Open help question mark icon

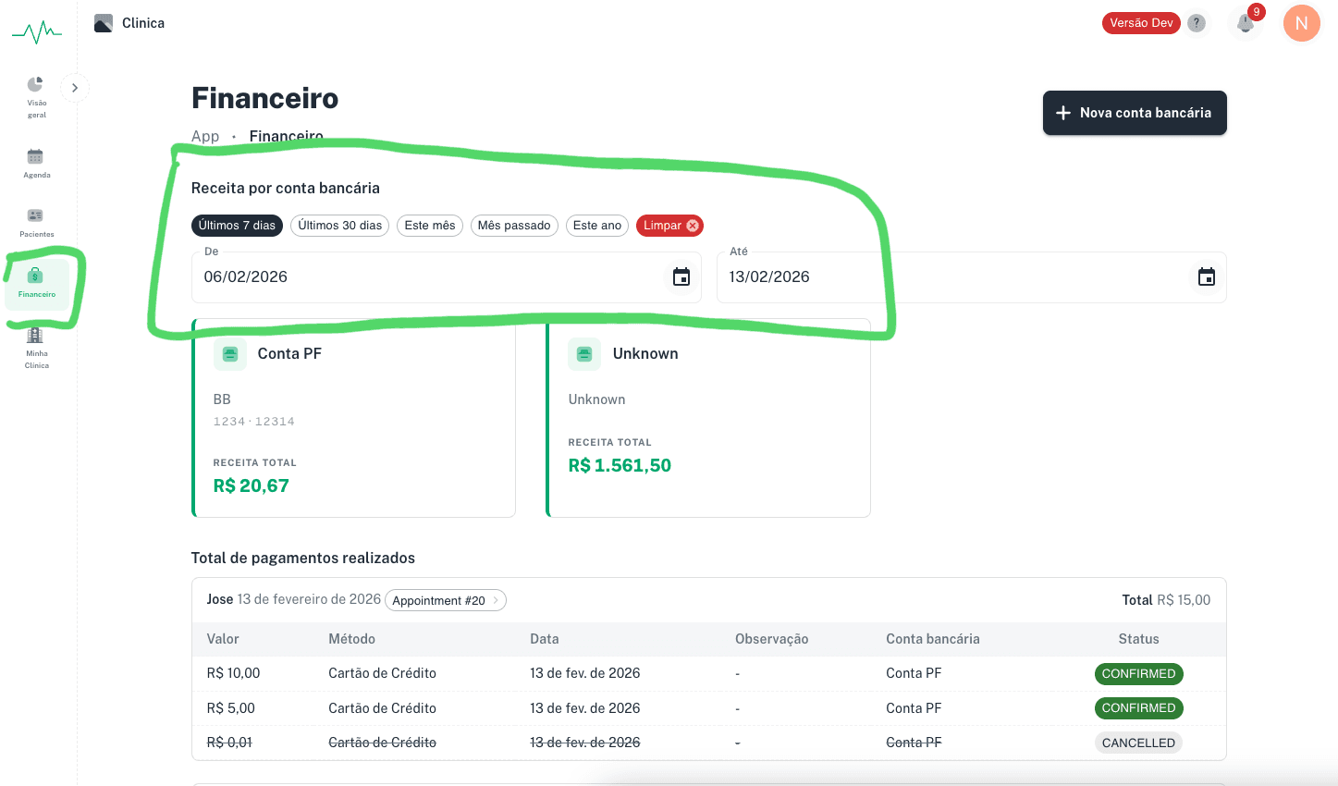[x=1197, y=23]
